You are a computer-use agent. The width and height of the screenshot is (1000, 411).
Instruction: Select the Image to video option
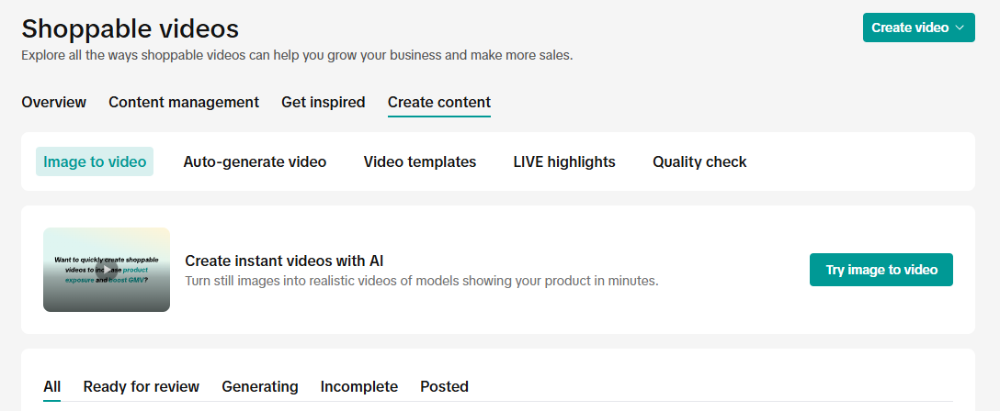coord(95,161)
